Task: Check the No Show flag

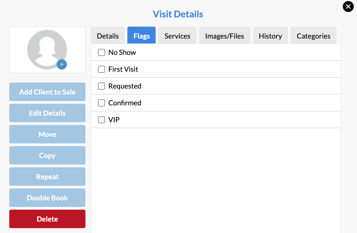Action: click(101, 52)
